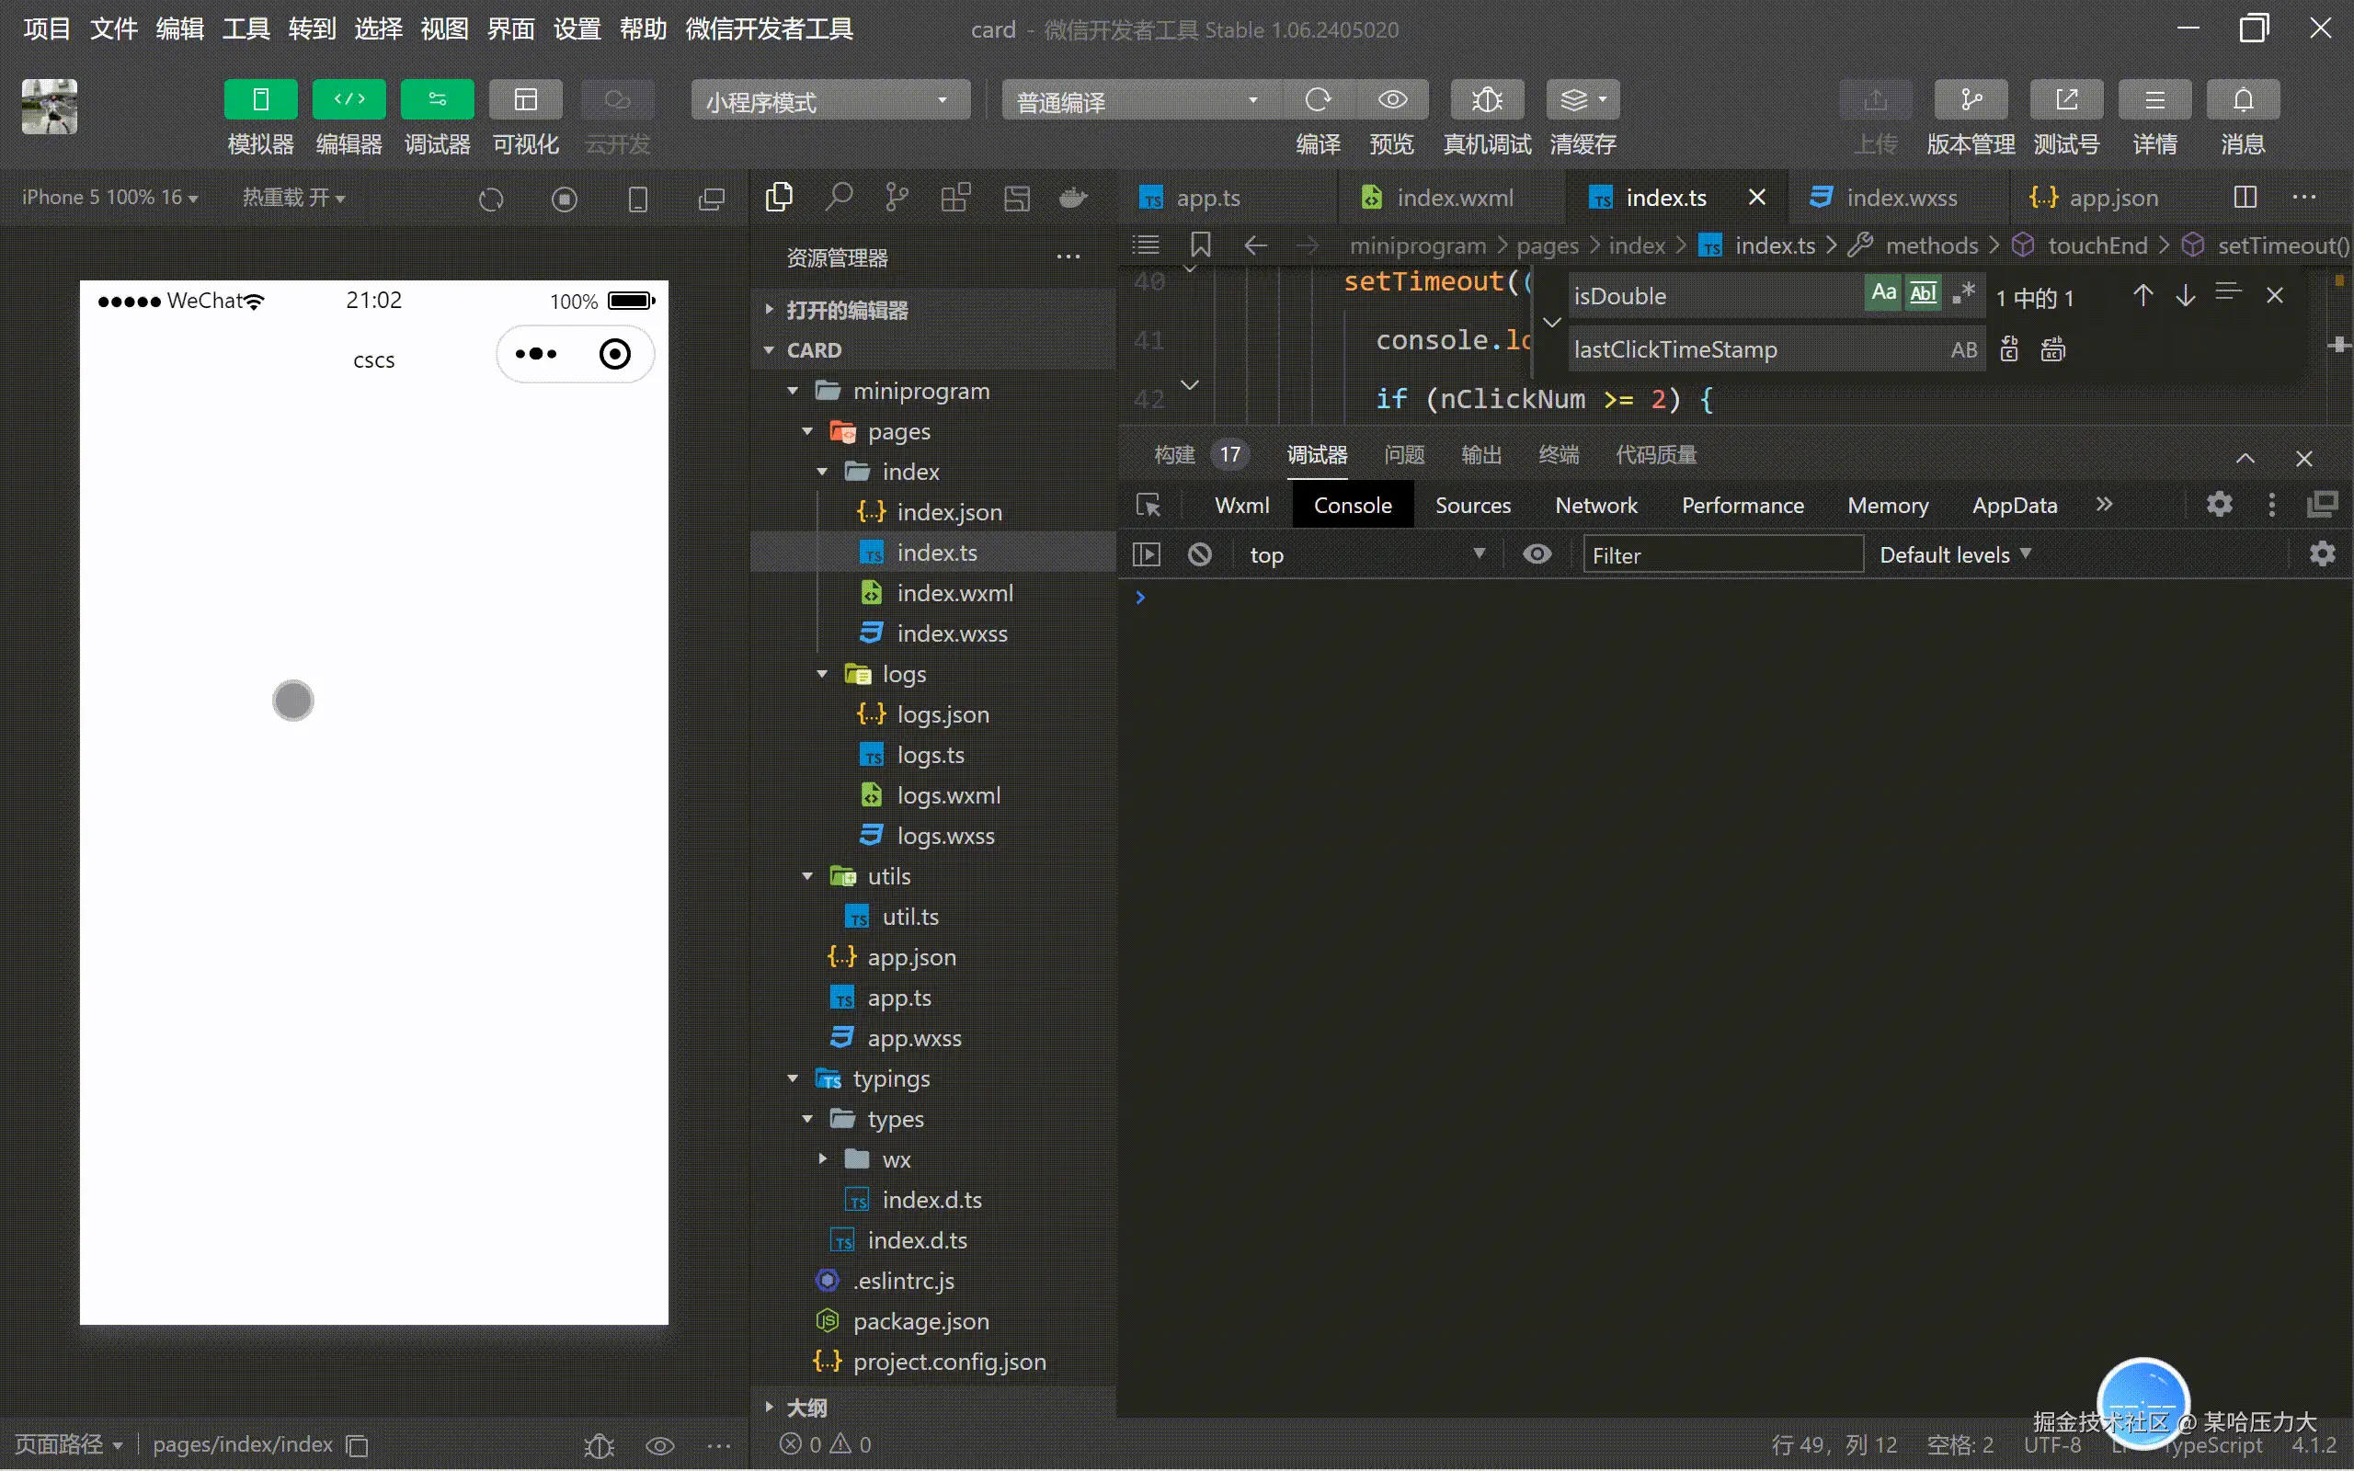2354x1471 pixels.
Task: Open Default levels dropdown
Action: [x=1955, y=554]
